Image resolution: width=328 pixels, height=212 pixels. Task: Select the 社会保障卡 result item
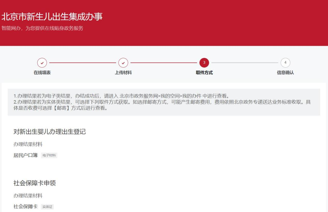click(x=26, y=207)
